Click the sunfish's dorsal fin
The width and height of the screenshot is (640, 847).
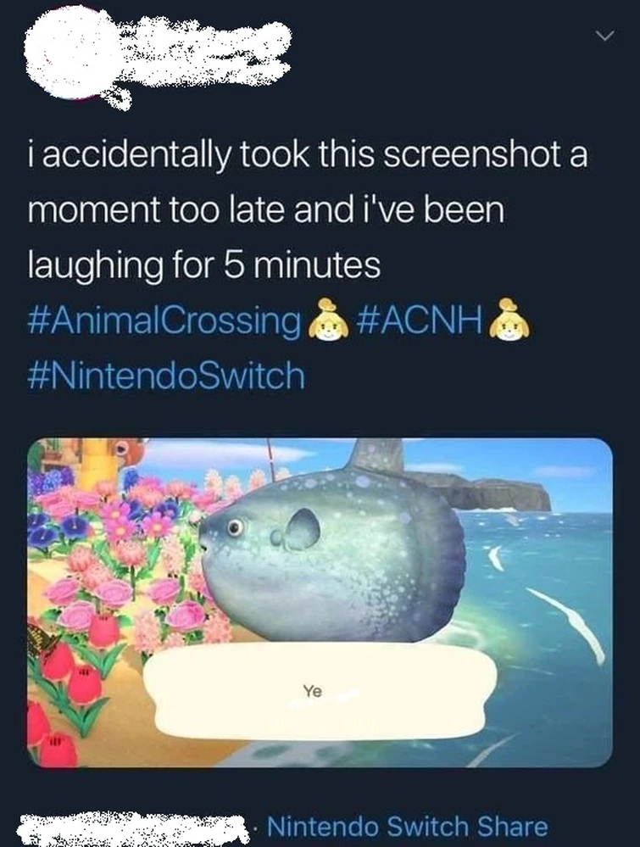click(379, 455)
